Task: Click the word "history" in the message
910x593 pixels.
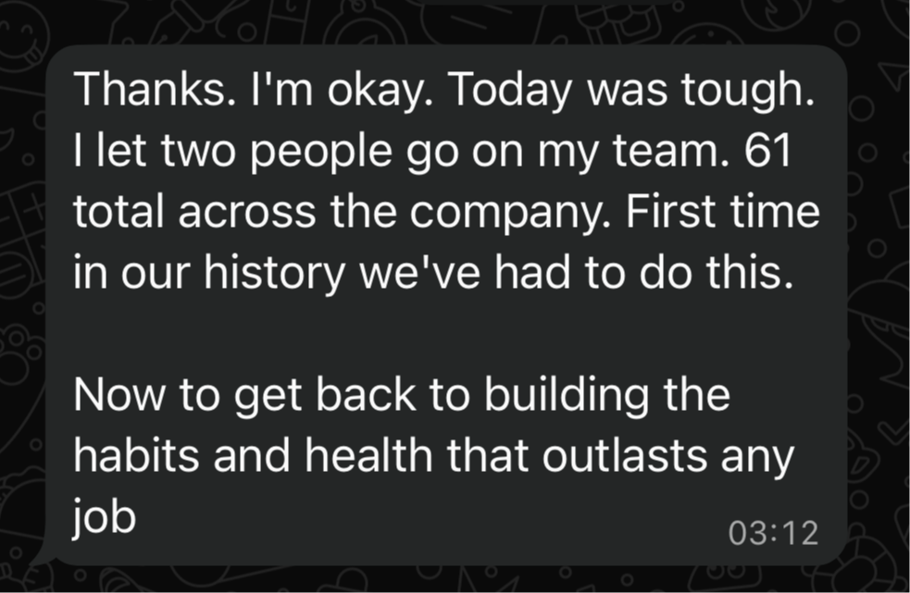Action: (x=274, y=274)
